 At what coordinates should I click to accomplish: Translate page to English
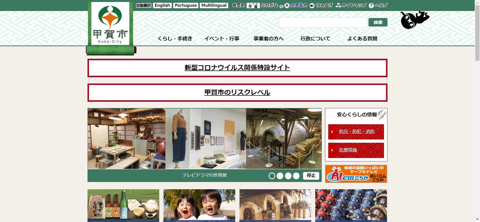coord(162,5)
